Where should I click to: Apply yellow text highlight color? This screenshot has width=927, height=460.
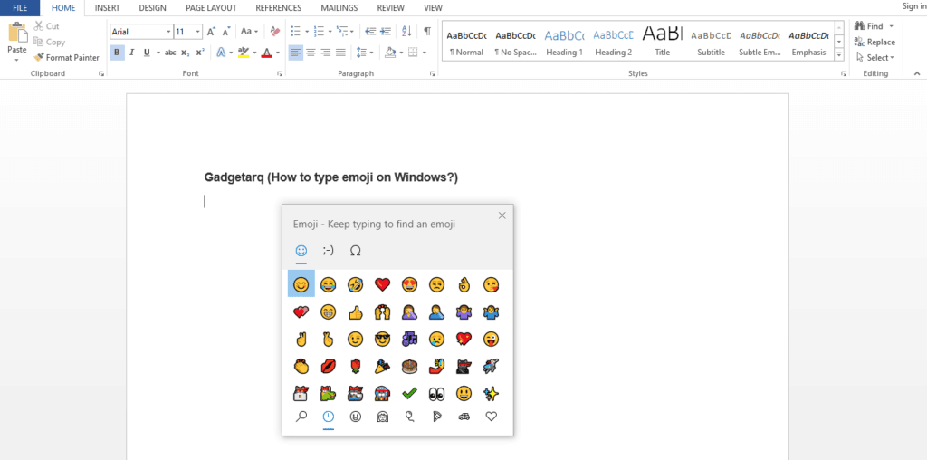coord(243,53)
